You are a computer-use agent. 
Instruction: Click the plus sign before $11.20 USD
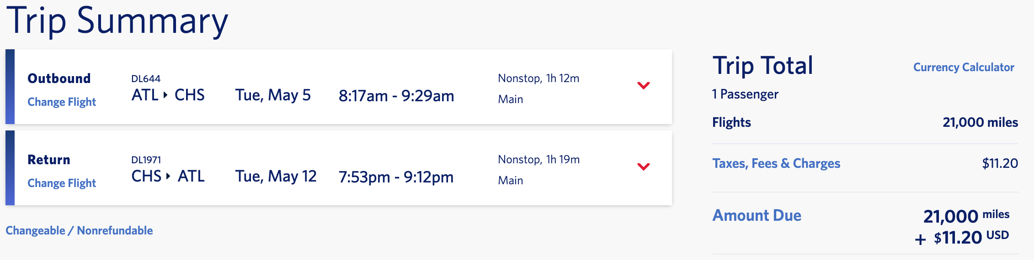pyautogui.click(x=920, y=239)
